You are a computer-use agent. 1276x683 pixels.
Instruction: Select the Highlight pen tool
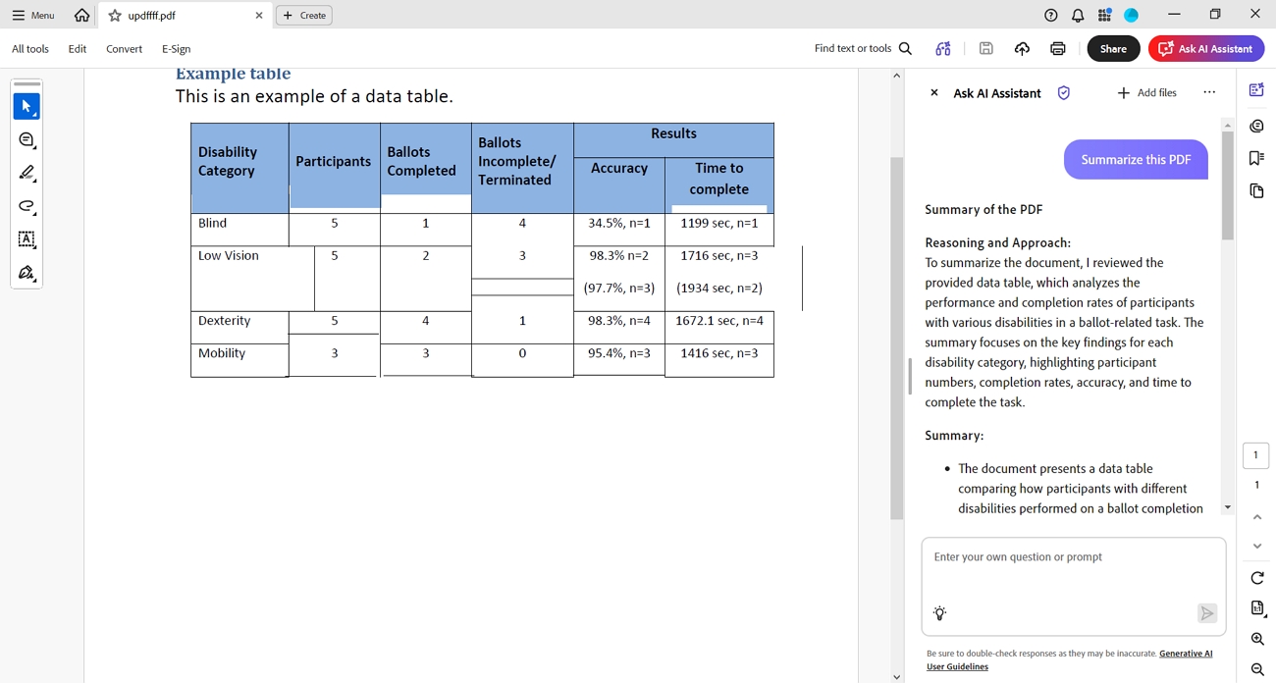point(27,174)
